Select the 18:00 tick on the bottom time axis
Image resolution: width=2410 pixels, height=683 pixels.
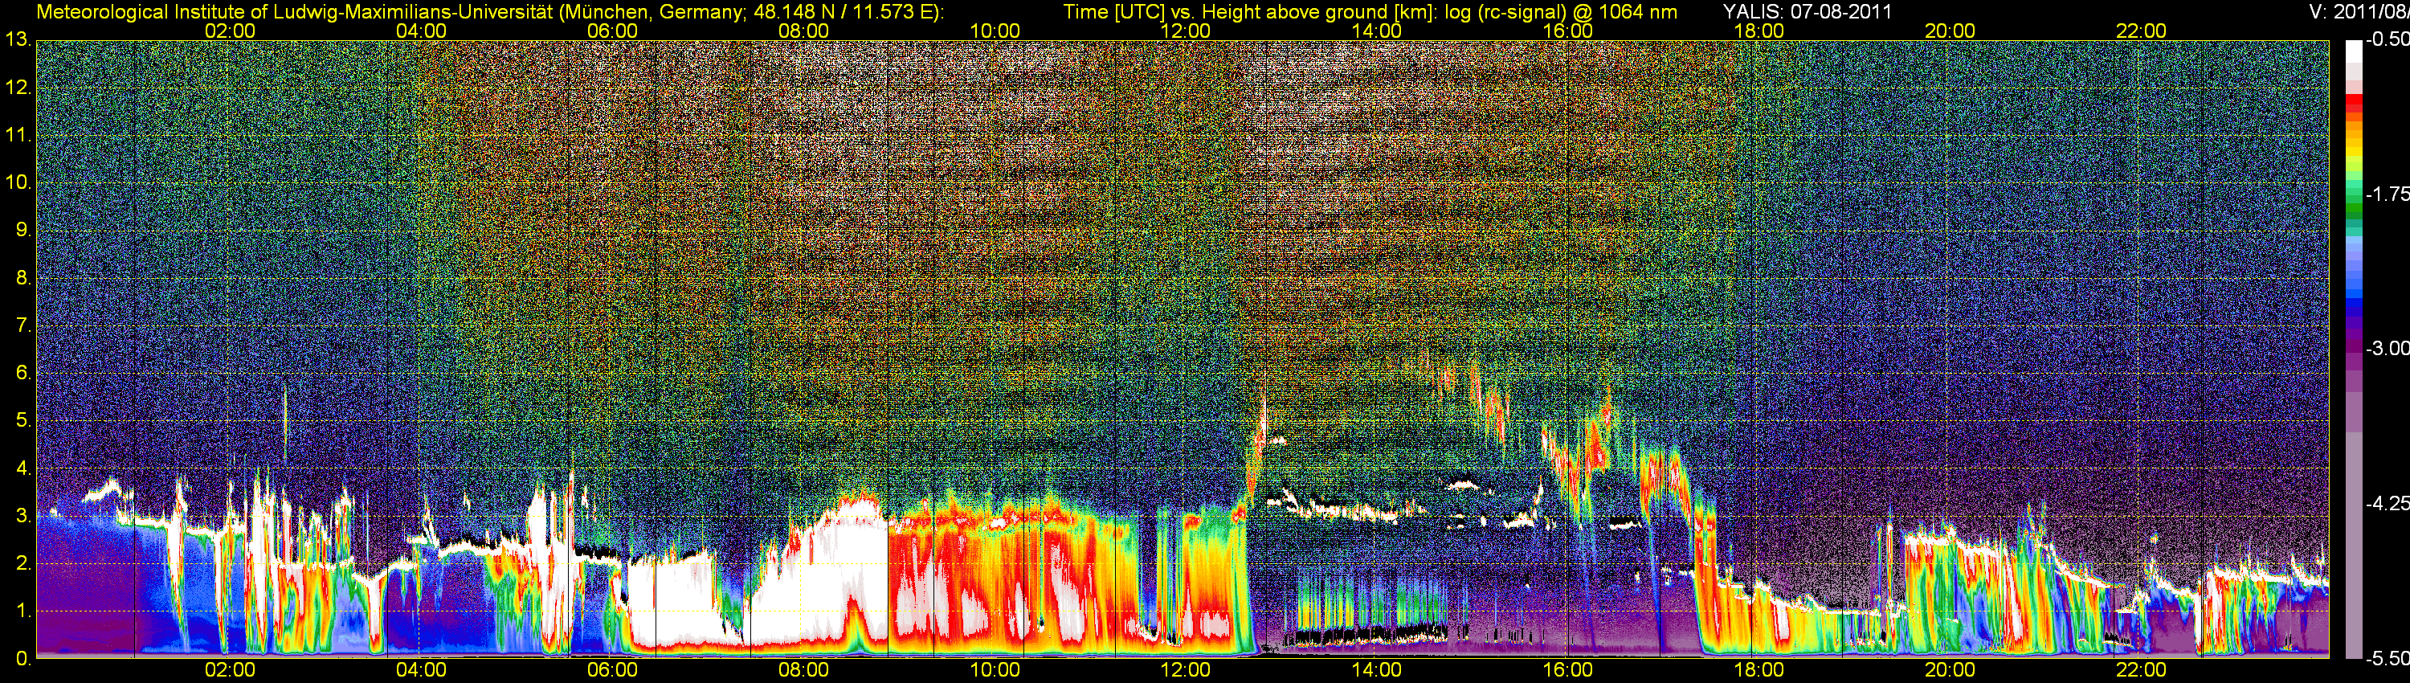pyautogui.click(x=1758, y=670)
